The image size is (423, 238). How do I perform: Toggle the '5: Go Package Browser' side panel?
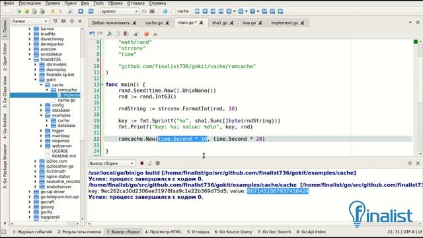pos(5,166)
